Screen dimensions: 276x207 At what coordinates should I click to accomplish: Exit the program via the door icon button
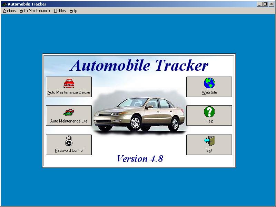pyautogui.click(x=209, y=145)
